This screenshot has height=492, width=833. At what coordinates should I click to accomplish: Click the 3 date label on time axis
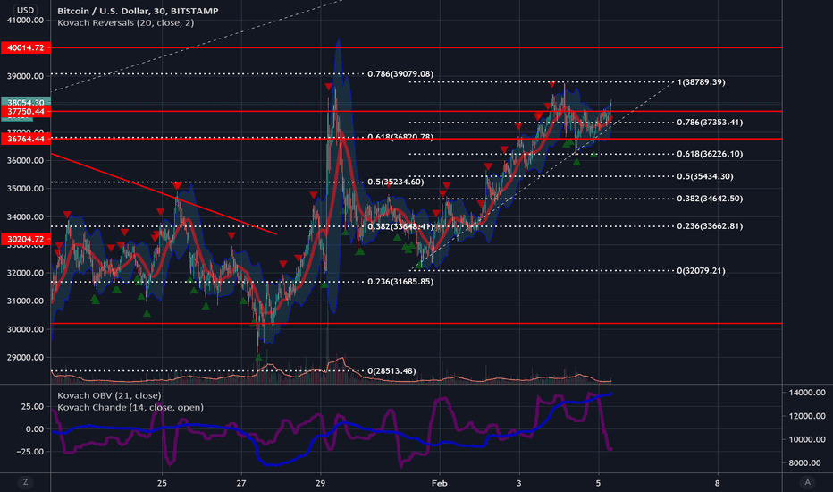[519, 483]
